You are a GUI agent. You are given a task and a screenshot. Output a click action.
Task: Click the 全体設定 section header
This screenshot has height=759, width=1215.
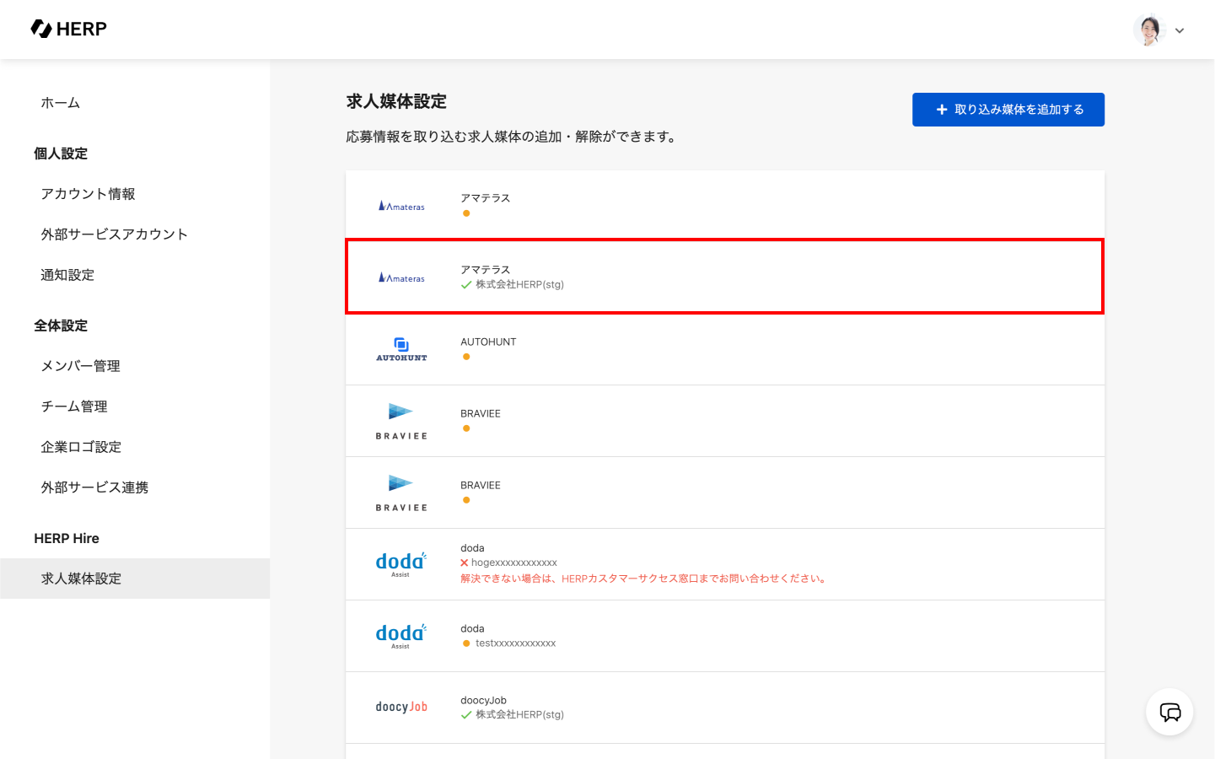tap(61, 326)
